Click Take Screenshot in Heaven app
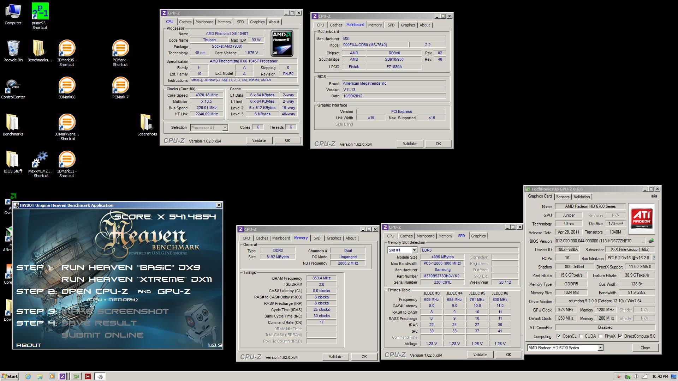 115,312
